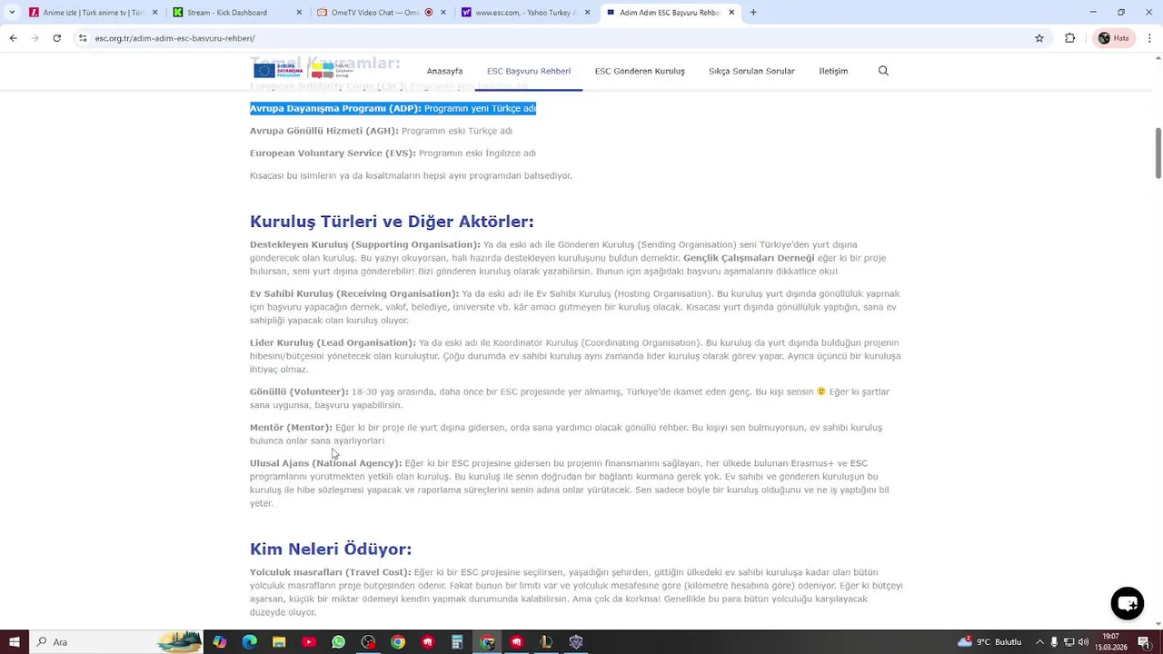The width and height of the screenshot is (1163, 654).
Task: Click bold Gençlik Çalışmaları Derneği text
Action: tap(749, 258)
